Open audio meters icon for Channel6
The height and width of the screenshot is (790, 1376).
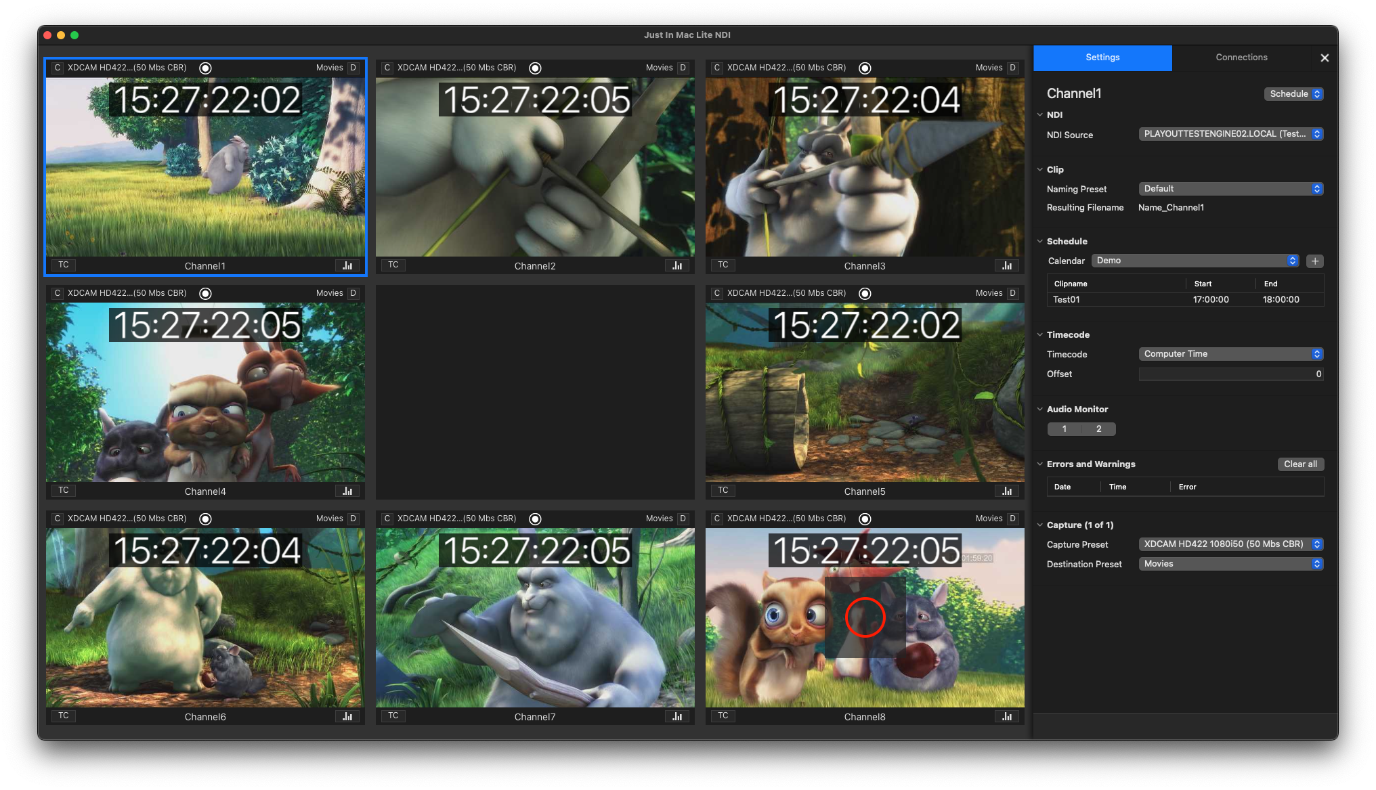pyautogui.click(x=347, y=716)
